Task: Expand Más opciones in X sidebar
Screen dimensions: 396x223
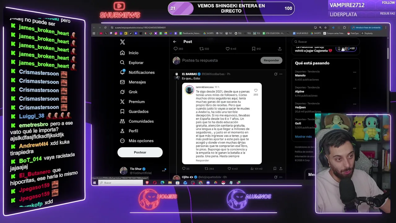Action: [137, 141]
